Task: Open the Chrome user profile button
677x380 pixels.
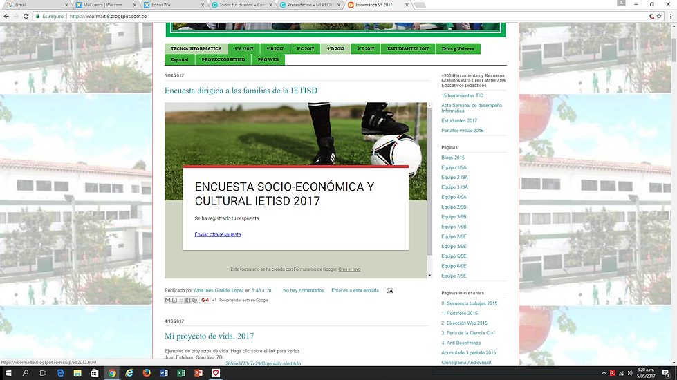Action: (x=621, y=3)
